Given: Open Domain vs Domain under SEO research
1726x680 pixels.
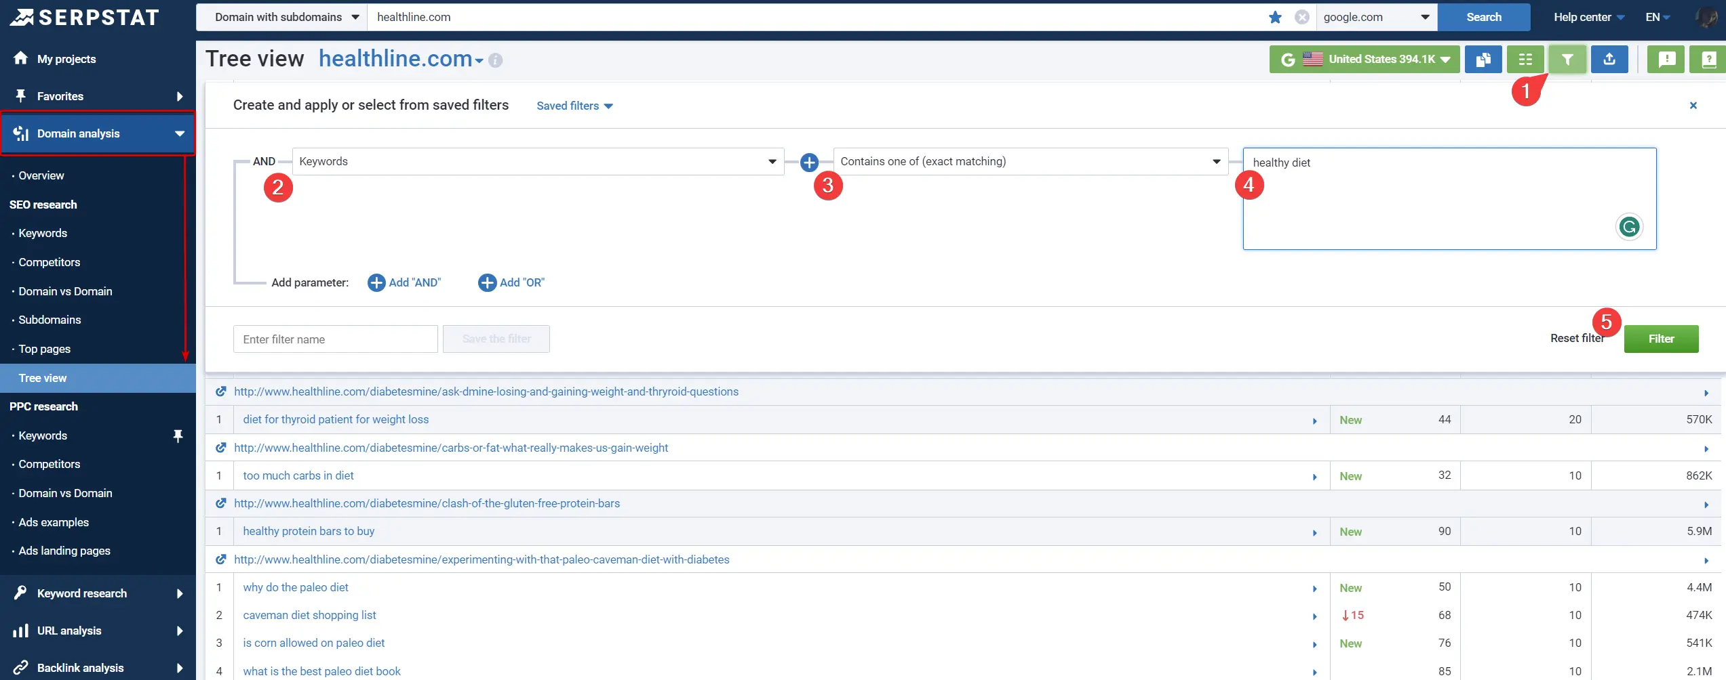Looking at the screenshot, I should tap(65, 291).
